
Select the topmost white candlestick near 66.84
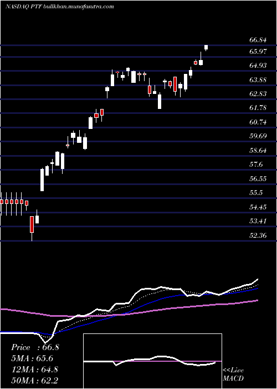tap(206, 48)
